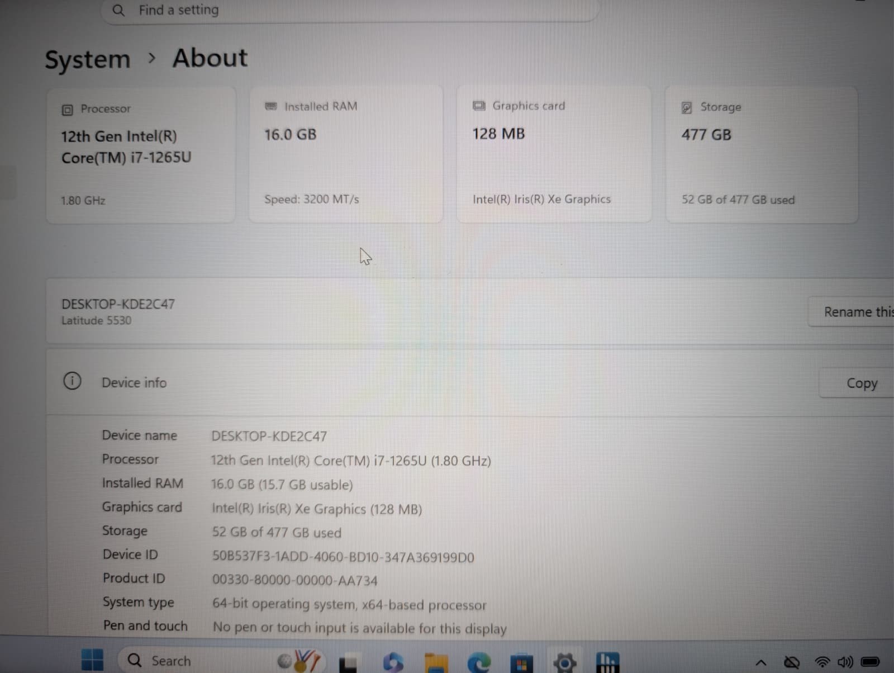Click the RAM module icon
The image size is (894, 673).
(x=271, y=106)
